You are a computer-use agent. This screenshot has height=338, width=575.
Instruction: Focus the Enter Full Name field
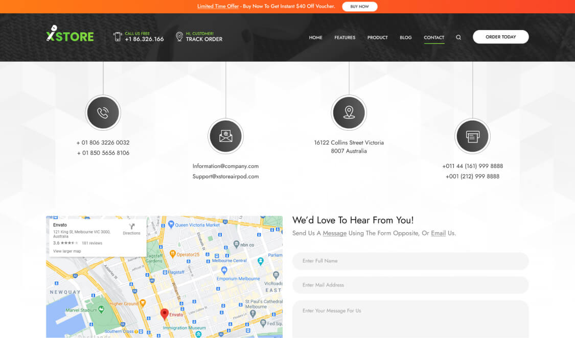pos(410,261)
